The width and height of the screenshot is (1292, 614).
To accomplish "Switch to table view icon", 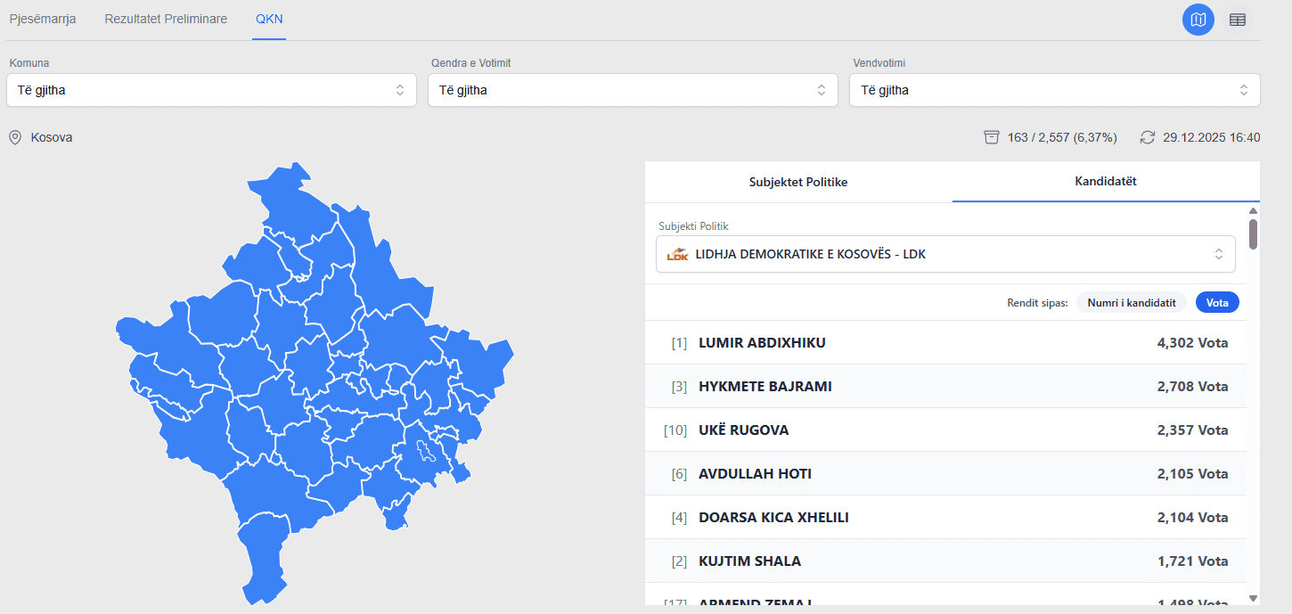I will tap(1238, 20).
